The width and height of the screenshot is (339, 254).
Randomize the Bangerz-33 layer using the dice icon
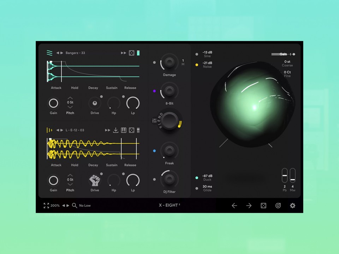tap(131, 53)
